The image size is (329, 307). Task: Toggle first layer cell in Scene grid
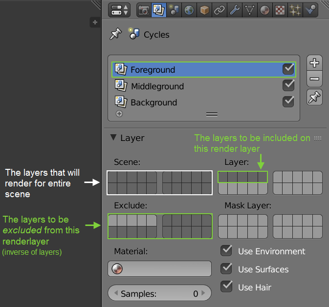[112, 177]
